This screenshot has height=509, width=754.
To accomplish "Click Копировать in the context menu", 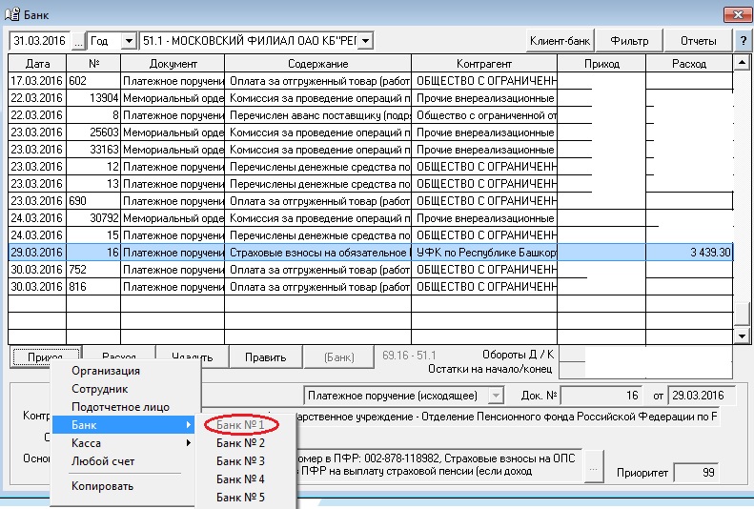I will coord(102,486).
